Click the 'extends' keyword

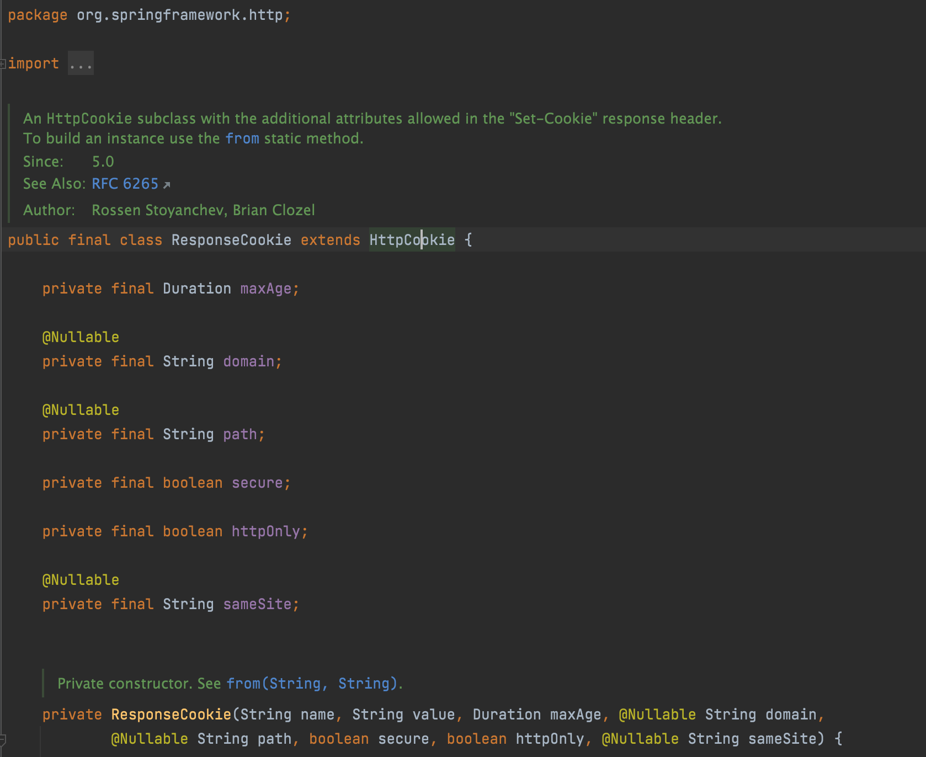pyautogui.click(x=330, y=240)
